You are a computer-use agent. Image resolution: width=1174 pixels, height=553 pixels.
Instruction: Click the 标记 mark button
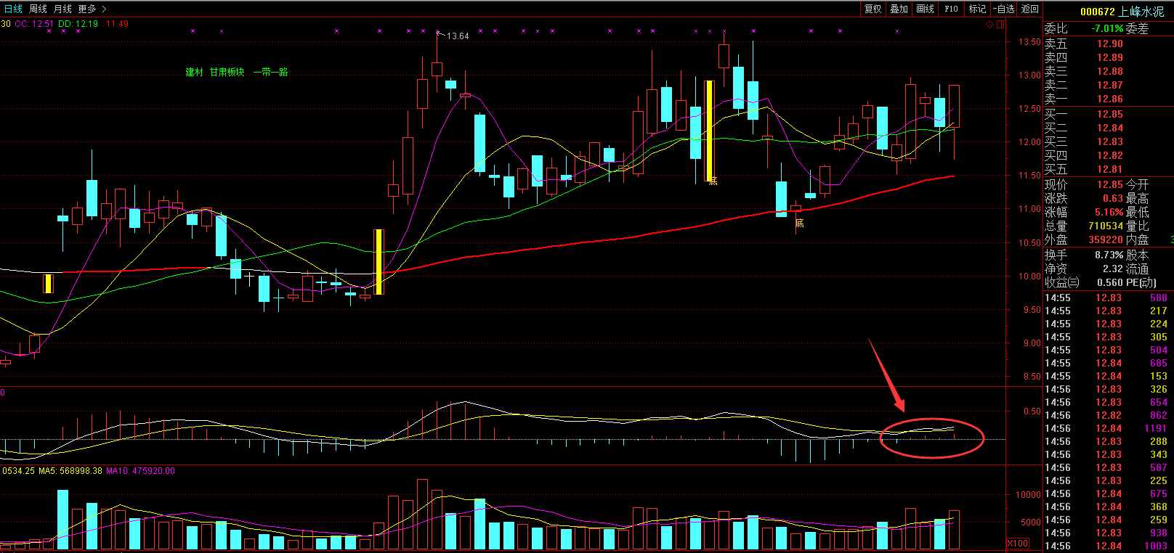[977, 9]
